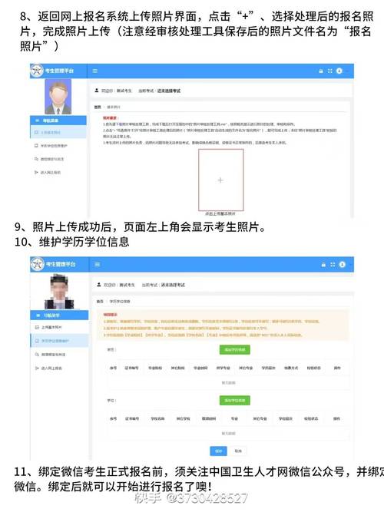
Task: Click fullscreen icon in photo upload screenshot header
Action: 330,71
